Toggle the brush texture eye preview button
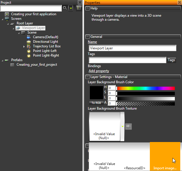Screen dimensions: 182x171 click(x=128, y=126)
